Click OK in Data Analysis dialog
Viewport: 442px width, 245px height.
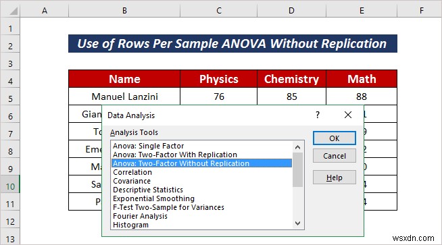coord(335,138)
